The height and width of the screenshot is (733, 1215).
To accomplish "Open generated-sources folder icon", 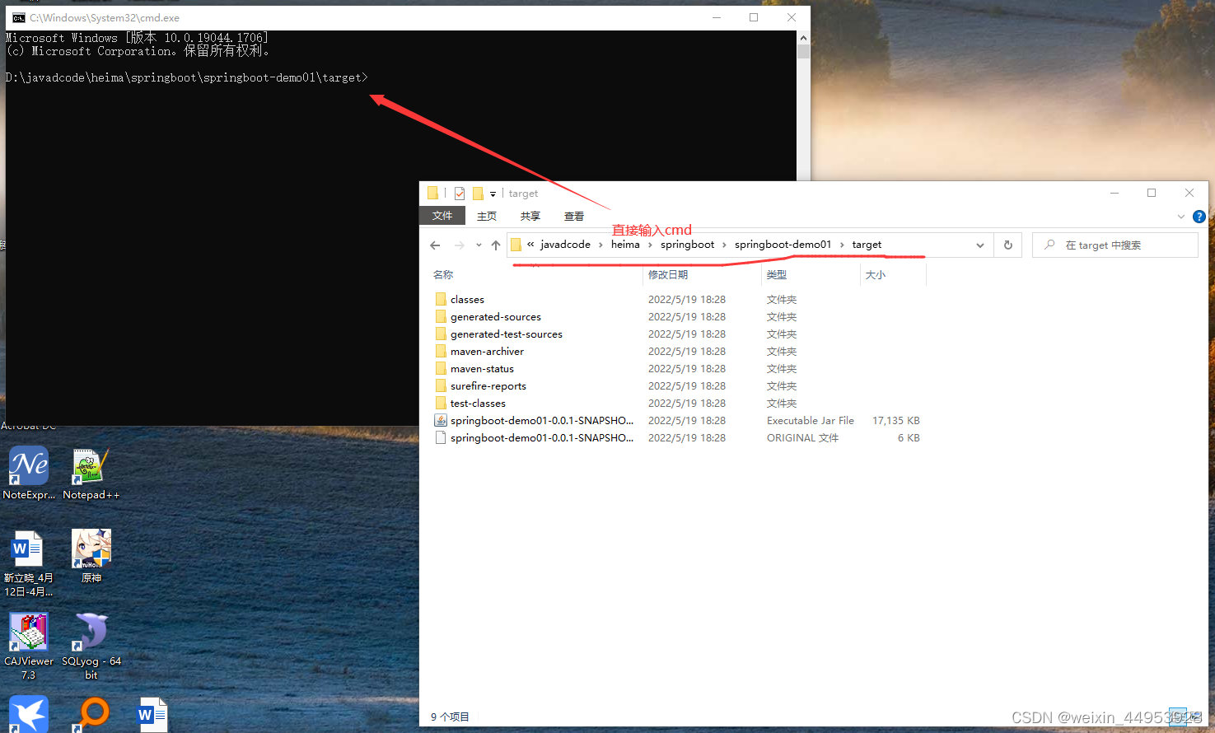I will [x=441, y=316].
